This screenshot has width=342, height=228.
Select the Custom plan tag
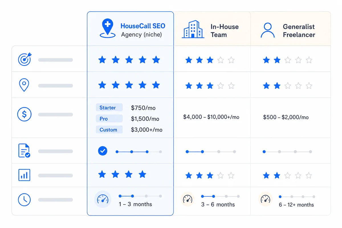109,130
